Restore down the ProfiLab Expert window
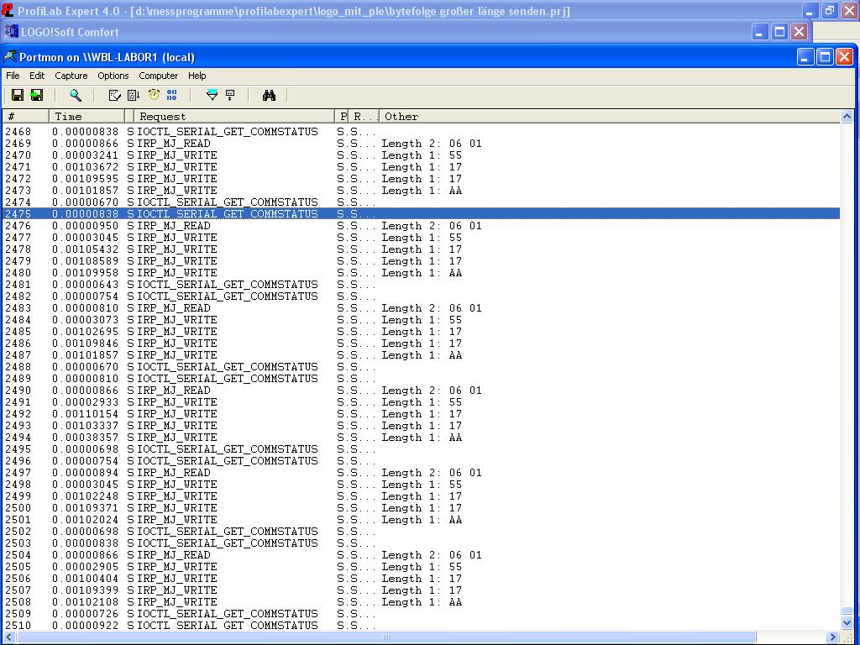This screenshot has height=645, width=860. (x=830, y=10)
